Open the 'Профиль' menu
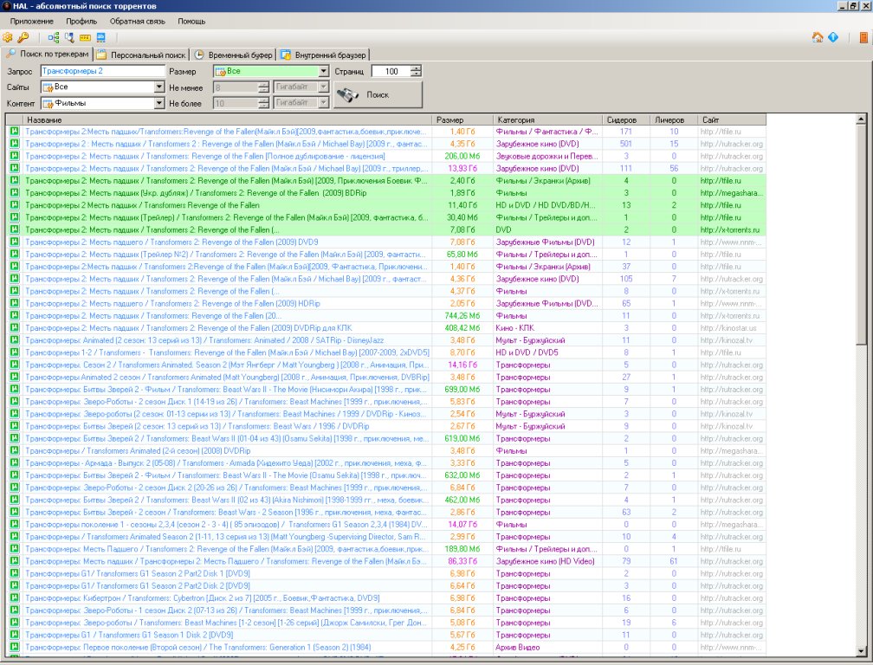 pyautogui.click(x=81, y=21)
